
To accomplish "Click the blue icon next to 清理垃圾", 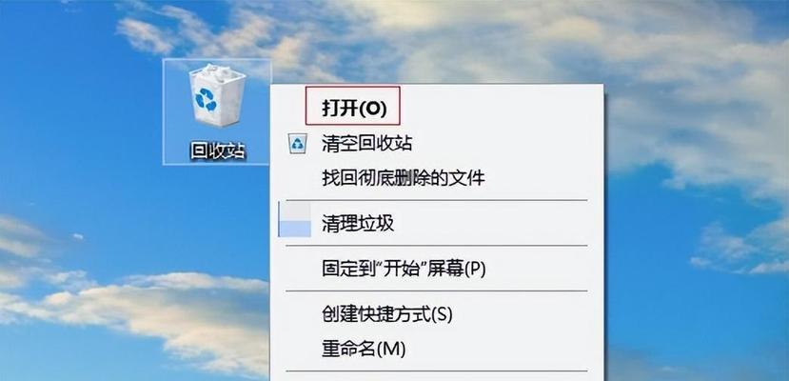I will point(295,220).
